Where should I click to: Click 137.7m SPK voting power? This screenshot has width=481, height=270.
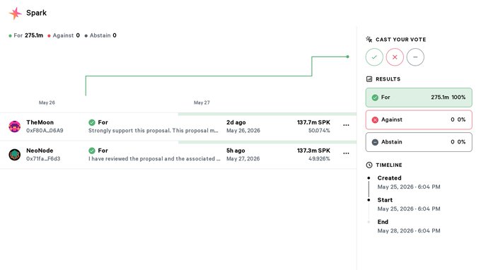click(313, 122)
